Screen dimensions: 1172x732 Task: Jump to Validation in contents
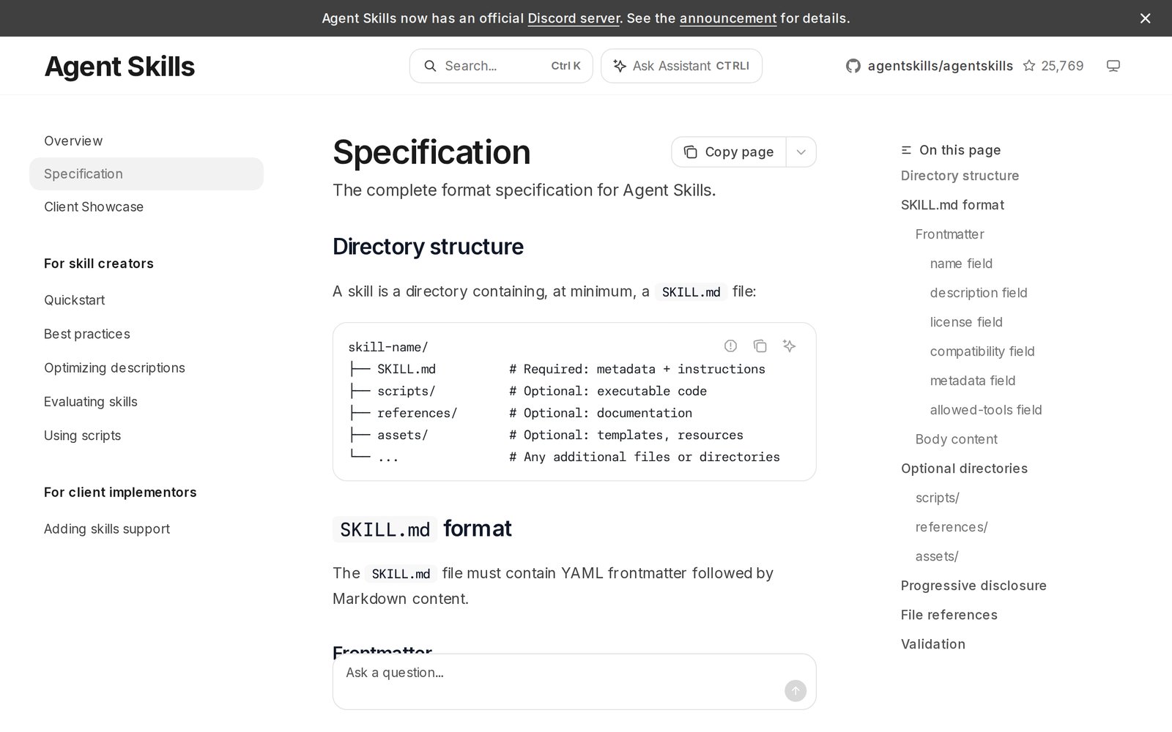933,644
